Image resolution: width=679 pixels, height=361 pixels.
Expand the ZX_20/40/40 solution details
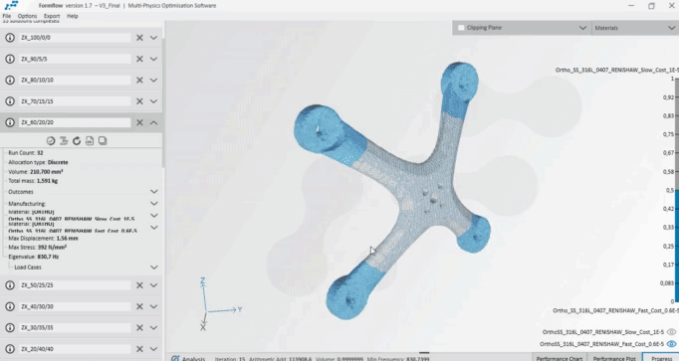[x=153, y=349]
